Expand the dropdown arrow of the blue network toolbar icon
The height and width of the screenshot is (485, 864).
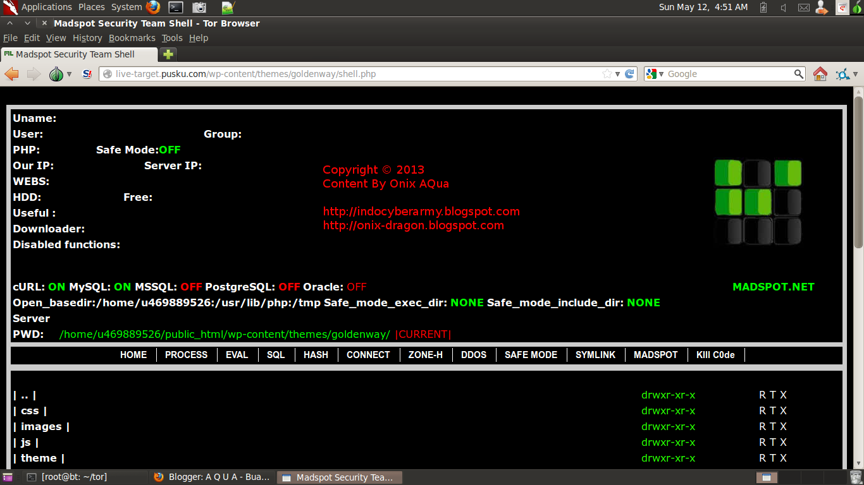click(x=856, y=75)
